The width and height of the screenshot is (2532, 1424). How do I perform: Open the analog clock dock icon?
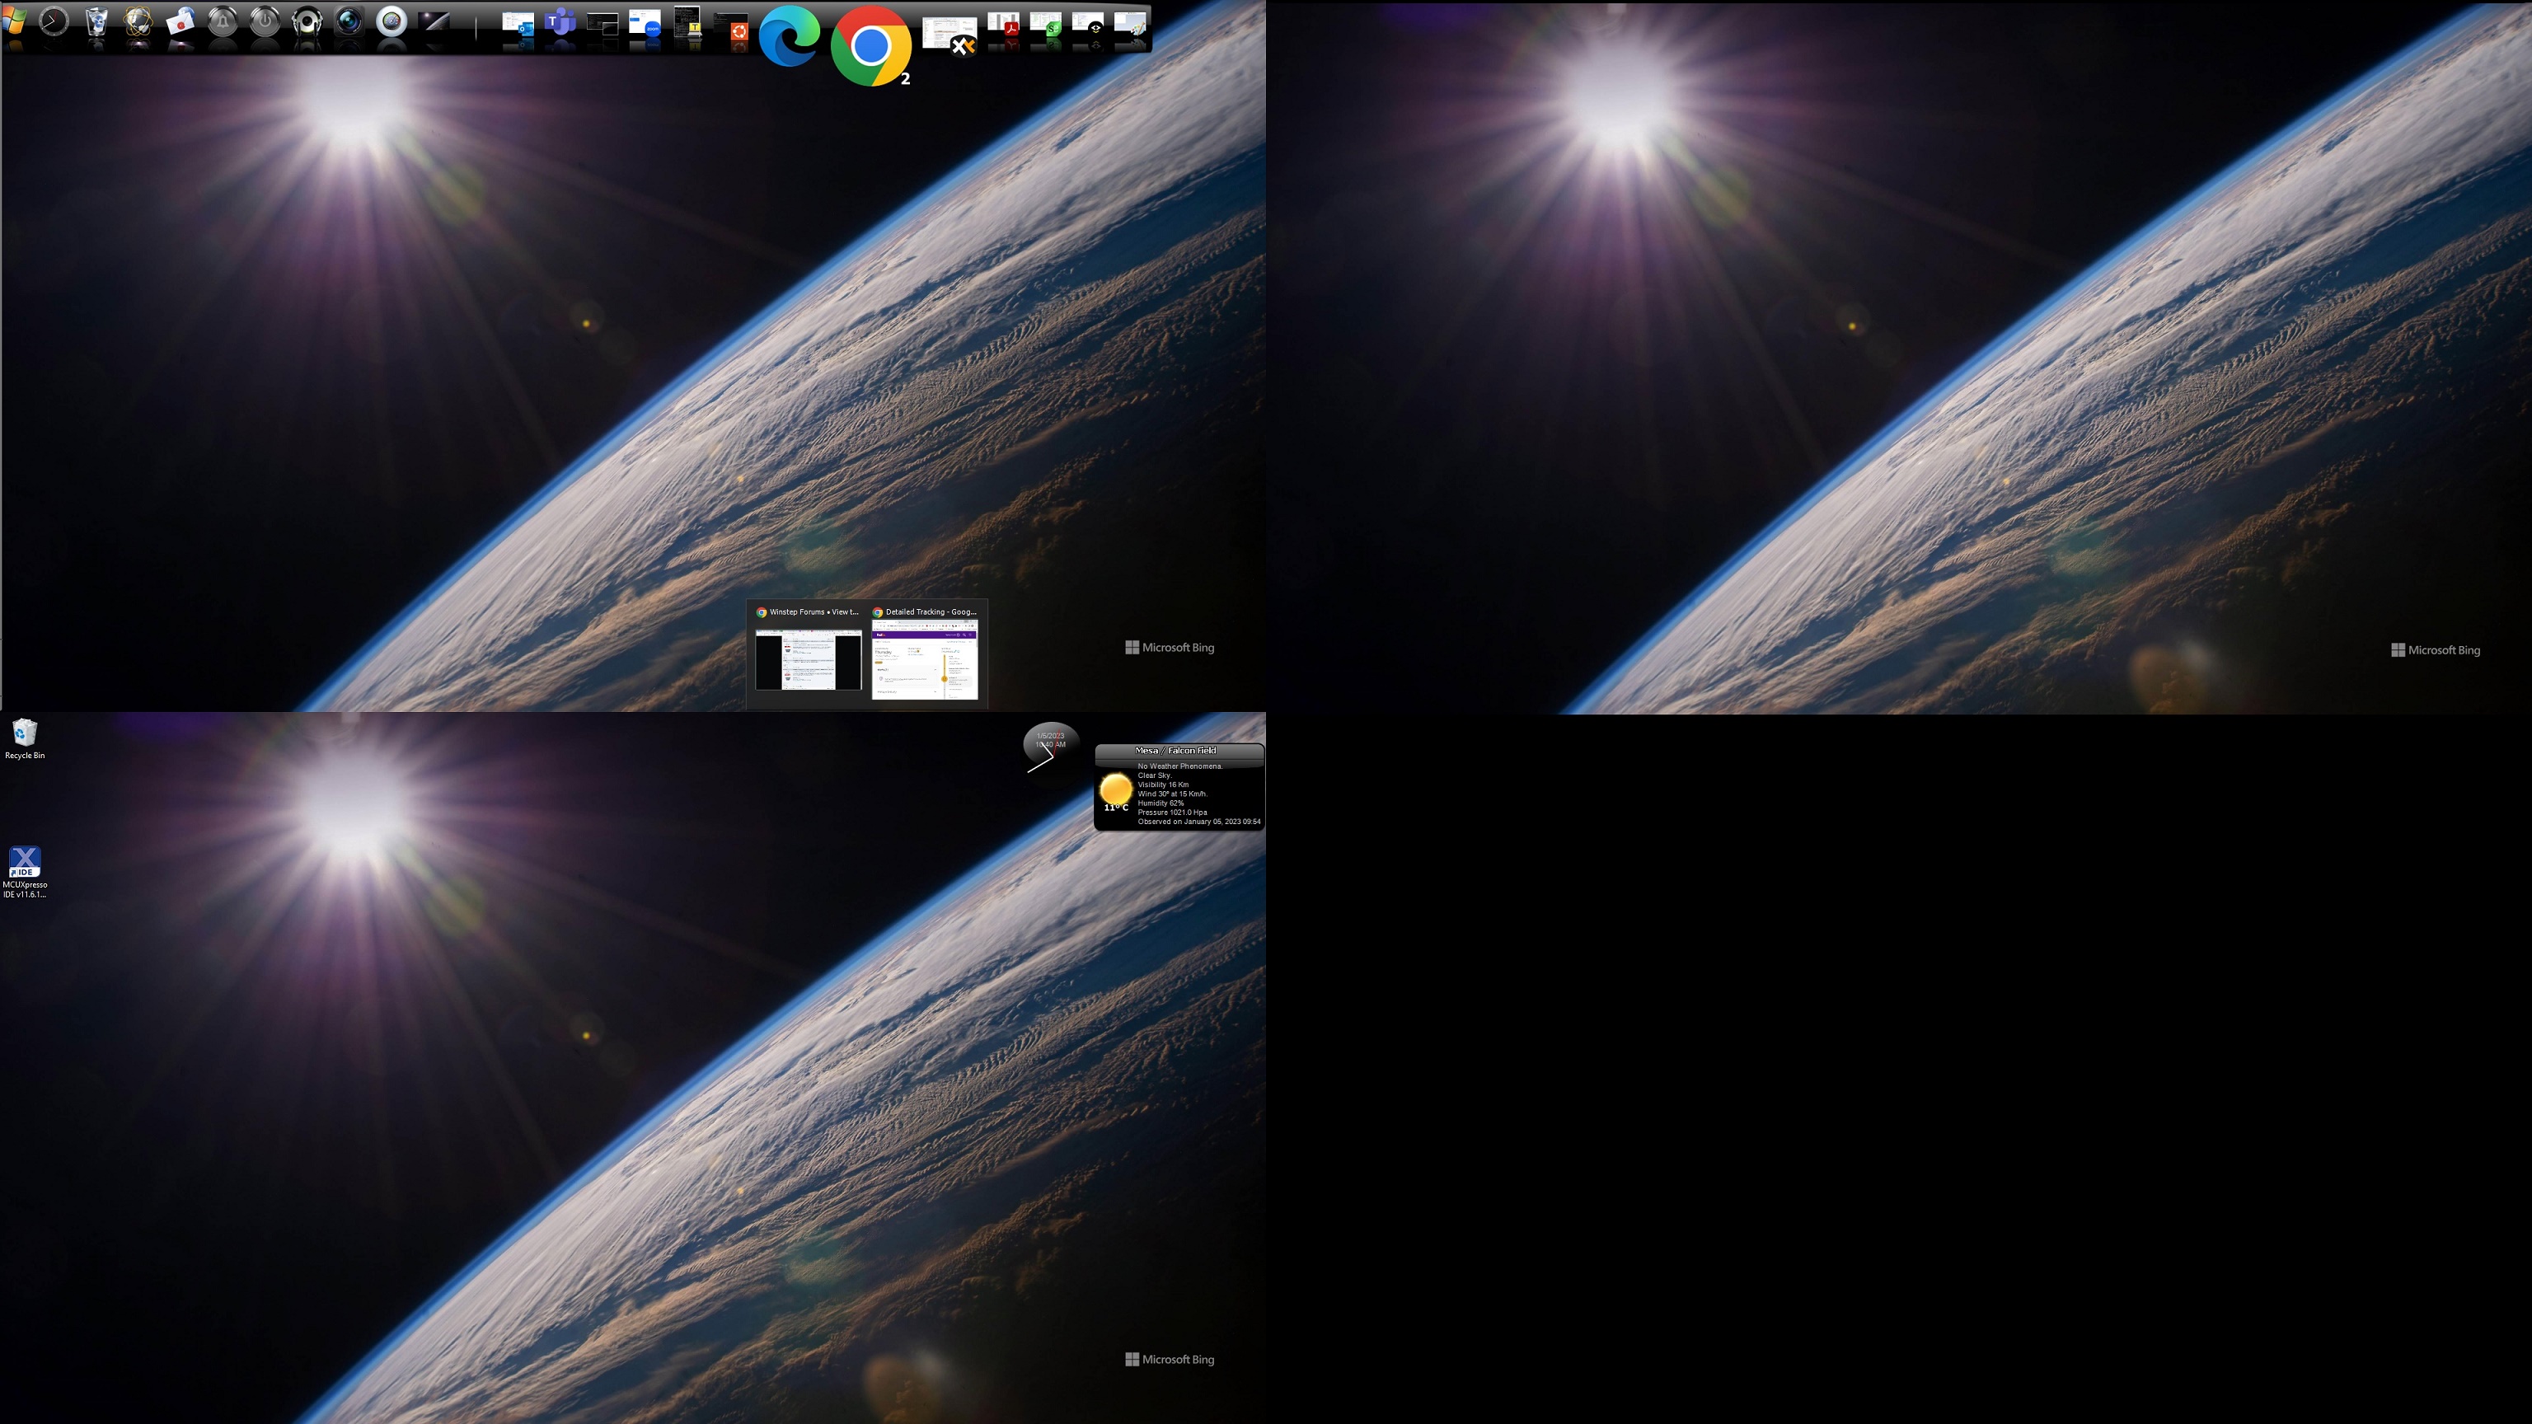click(x=54, y=21)
